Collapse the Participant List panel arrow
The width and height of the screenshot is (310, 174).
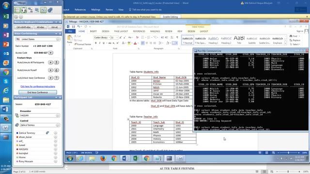[x=56, y=98]
